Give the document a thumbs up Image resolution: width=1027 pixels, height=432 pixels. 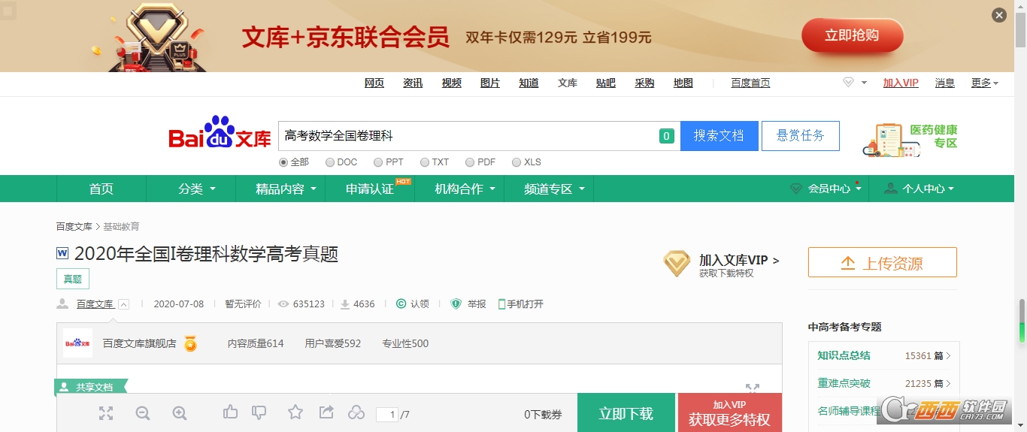[x=231, y=412]
